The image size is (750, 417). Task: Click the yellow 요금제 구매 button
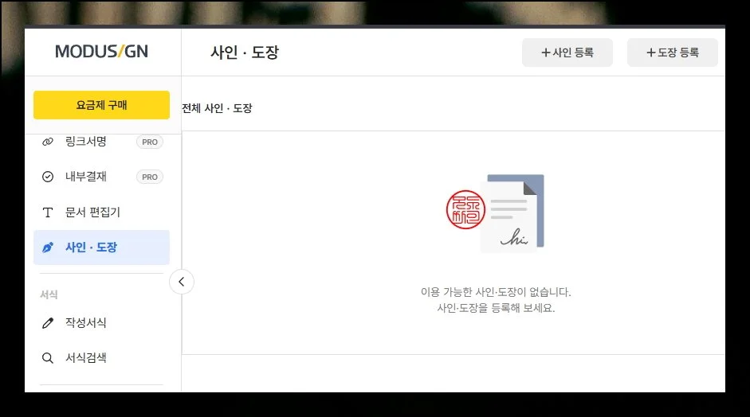point(101,105)
